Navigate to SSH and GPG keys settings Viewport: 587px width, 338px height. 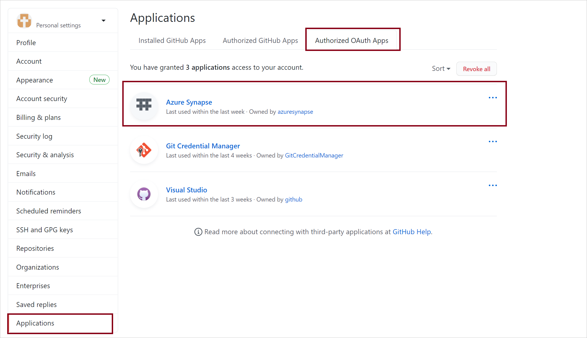[x=44, y=229]
